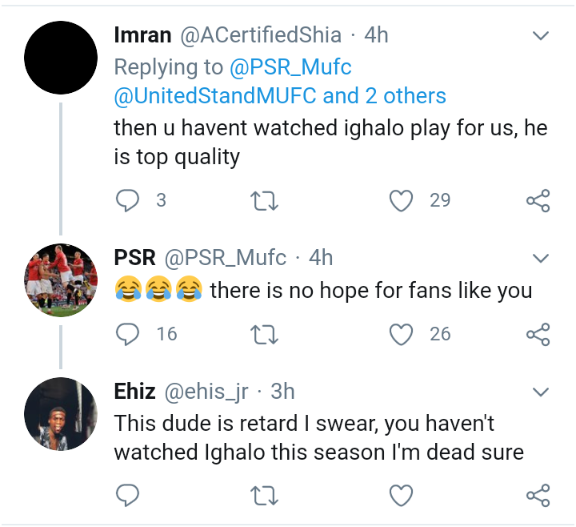Retweet PSR's no hope tweet
576x527 pixels.
pyautogui.click(x=264, y=333)
